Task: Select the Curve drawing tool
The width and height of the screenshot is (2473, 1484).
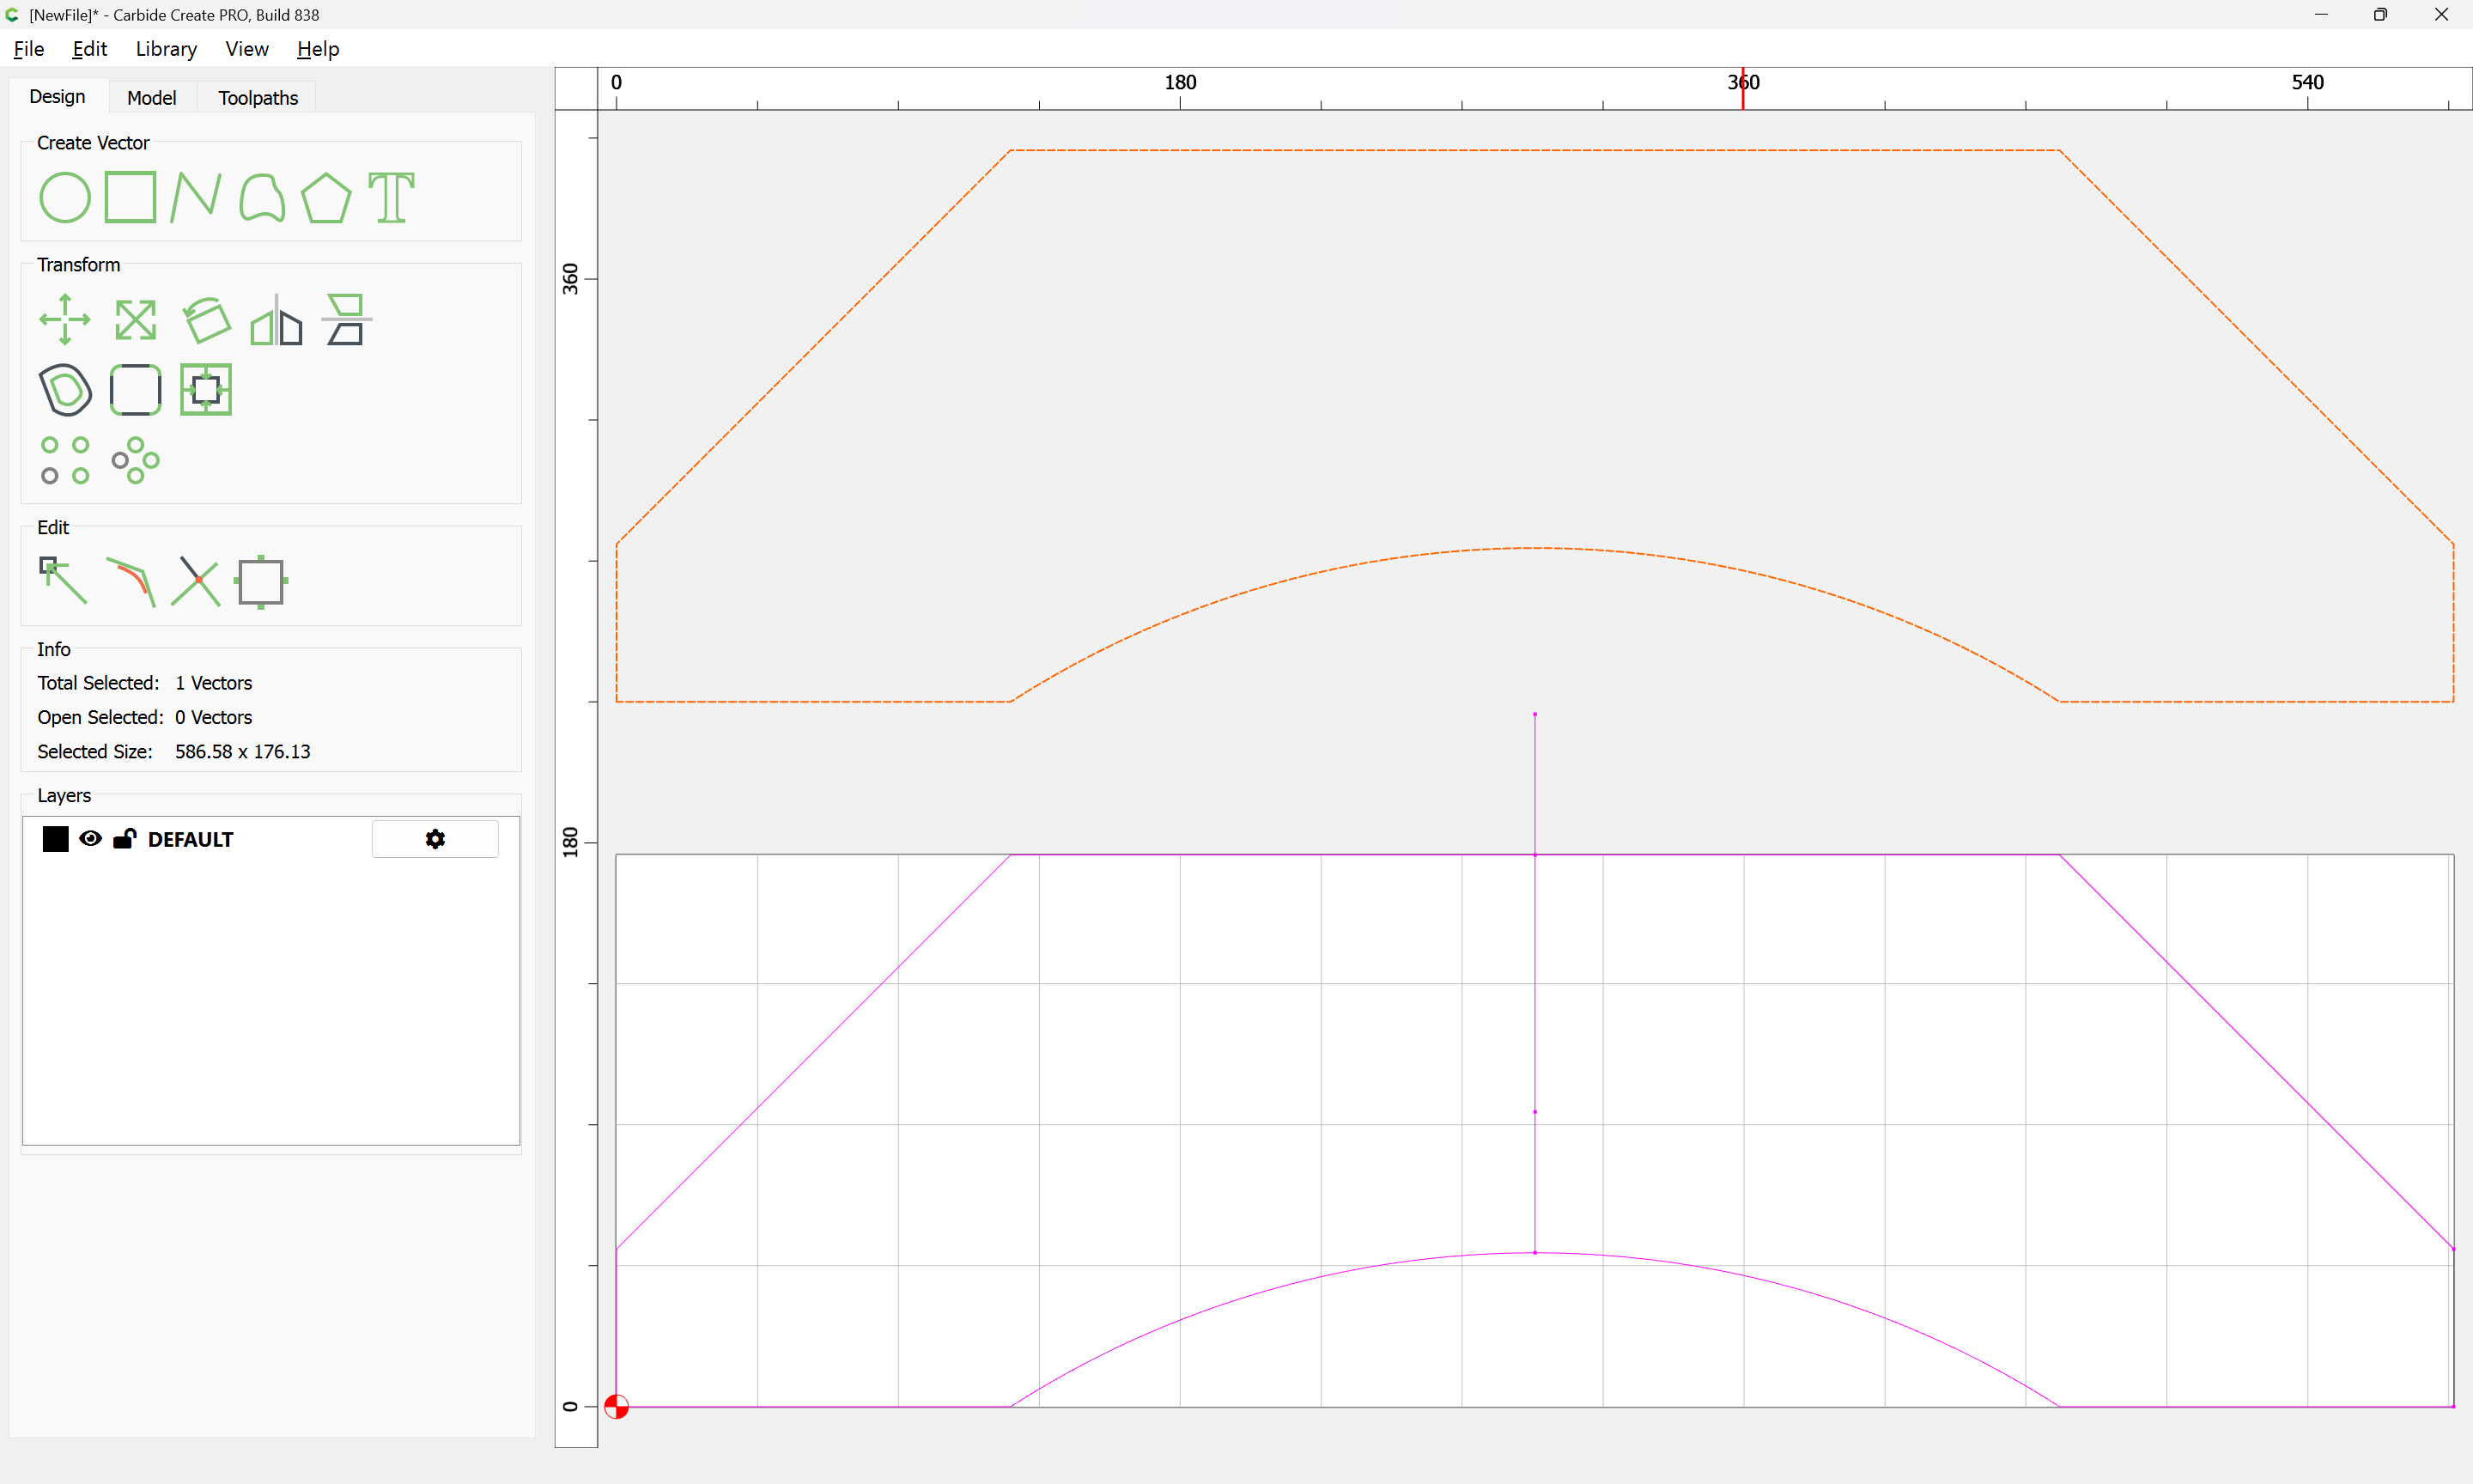Action: click(262, 197)
